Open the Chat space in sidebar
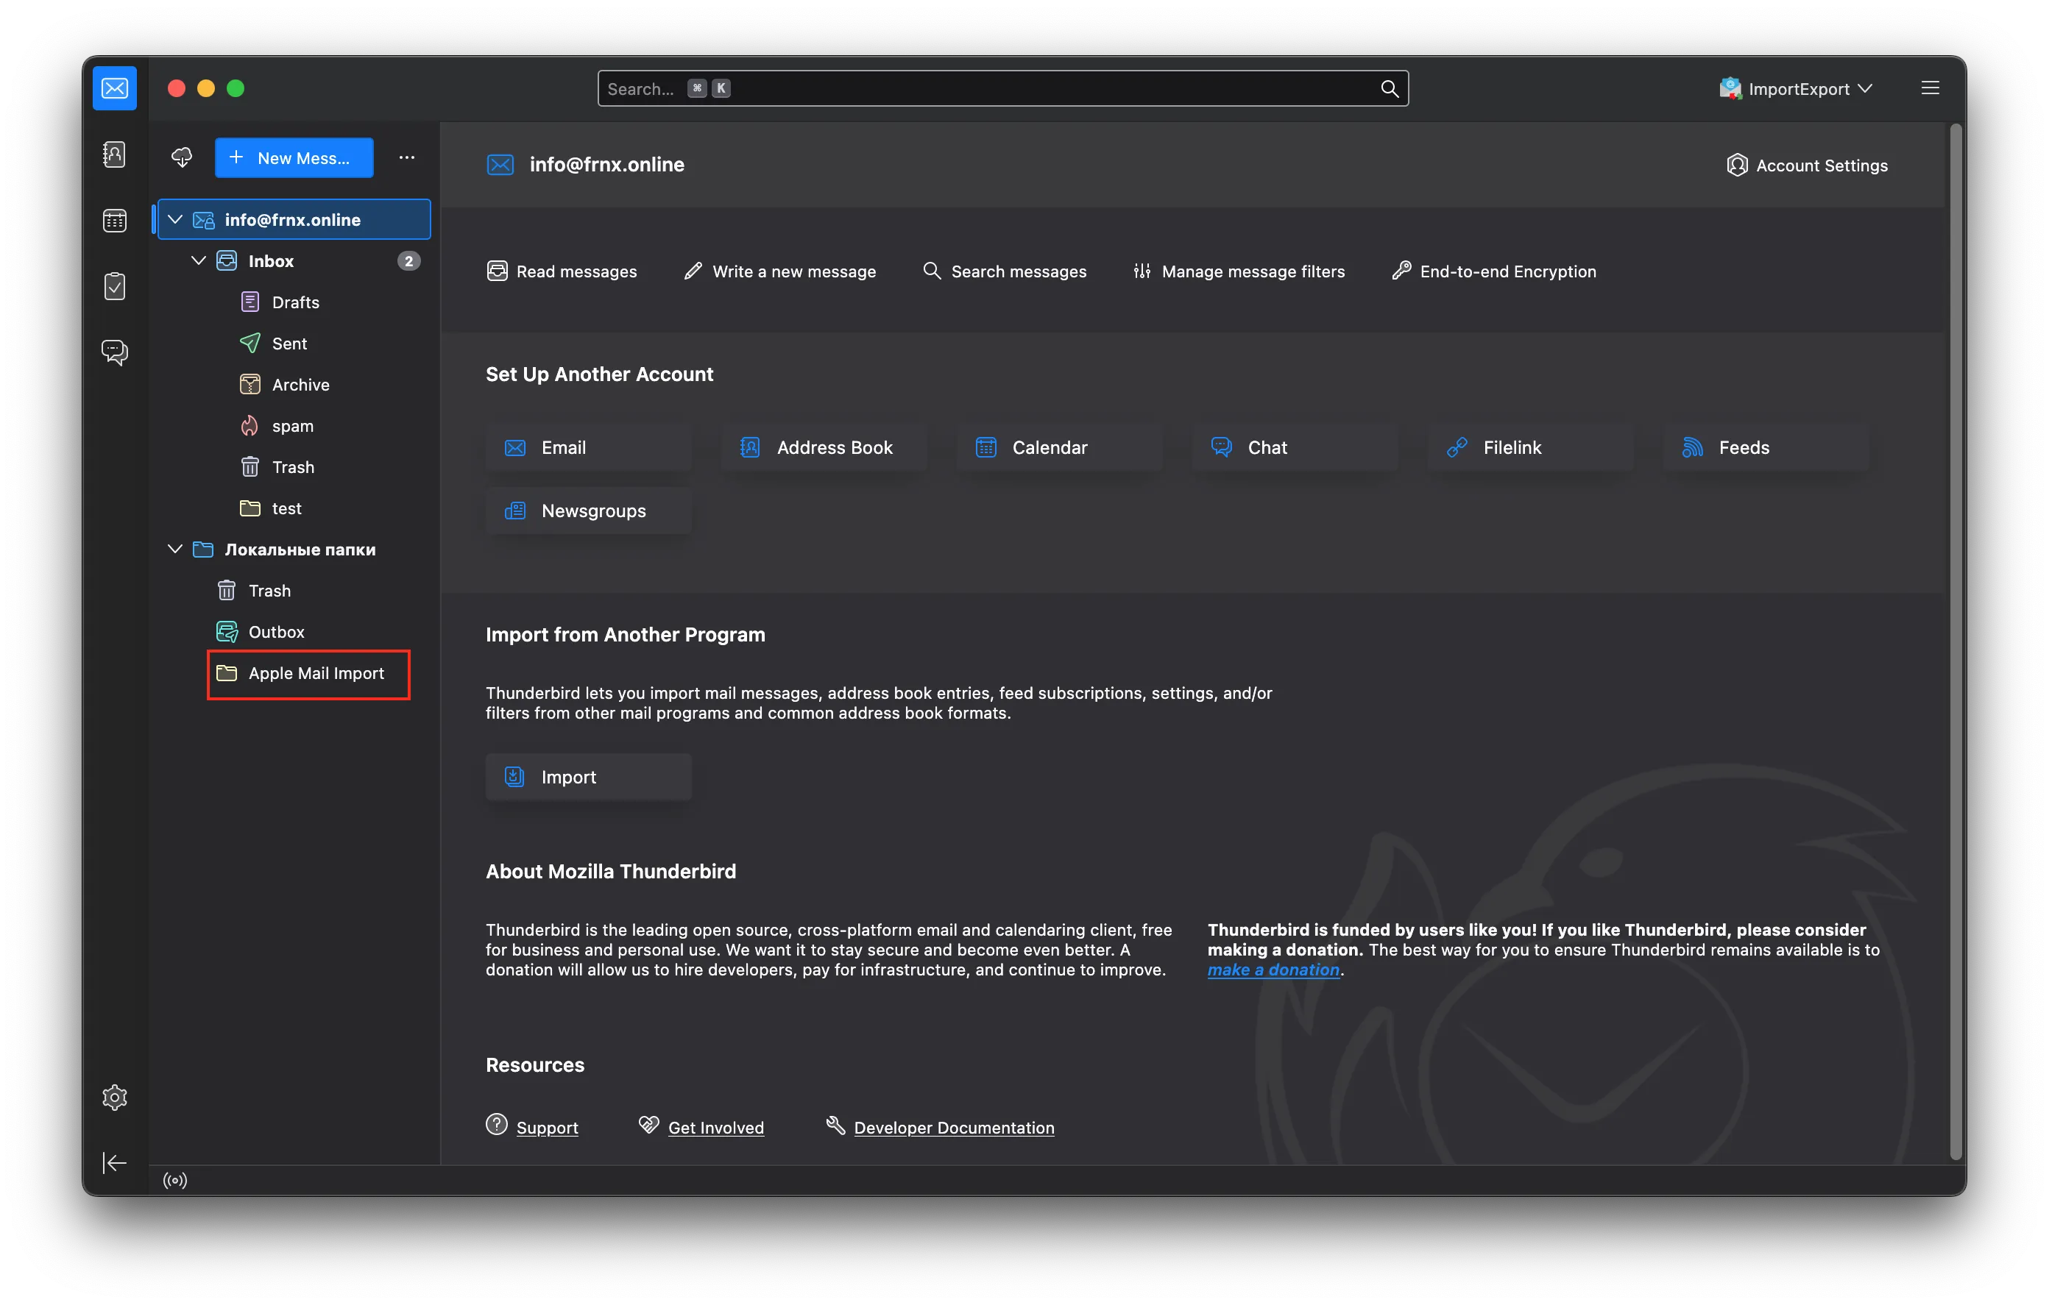The image size is (2049, 1305). (x=115, y=352)
